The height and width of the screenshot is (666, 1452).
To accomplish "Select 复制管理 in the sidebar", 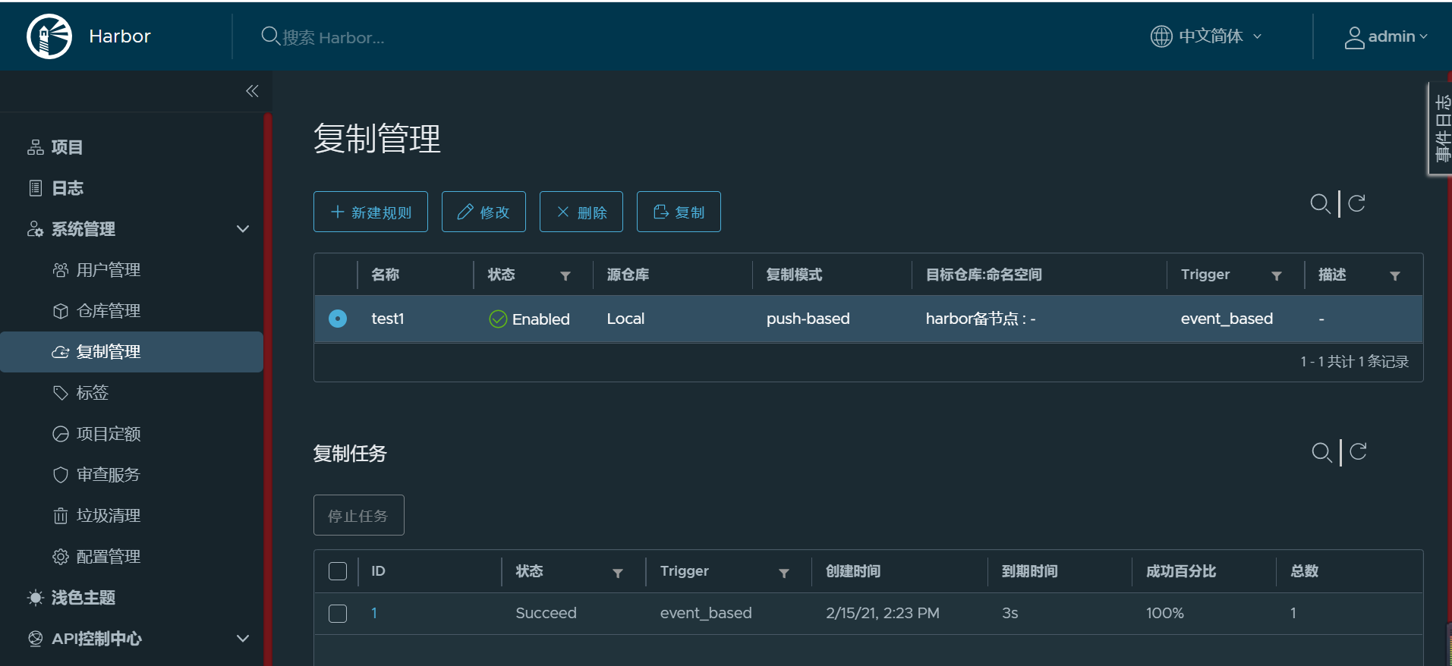I will (131, 352).
